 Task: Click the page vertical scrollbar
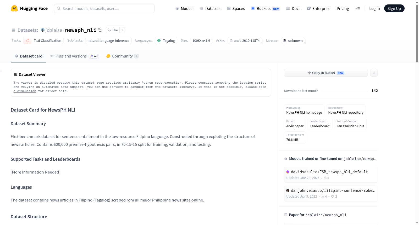417,33
